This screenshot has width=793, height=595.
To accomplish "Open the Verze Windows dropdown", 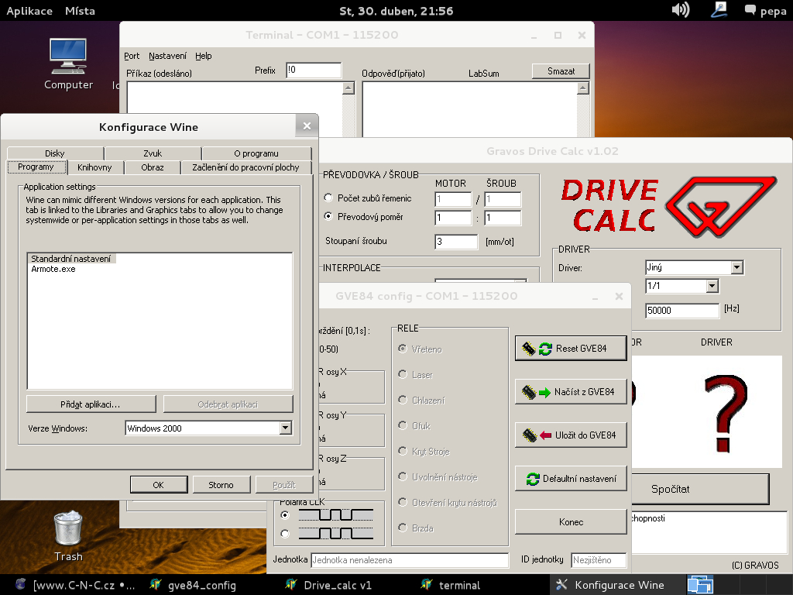I will click(x=286, y=428).
